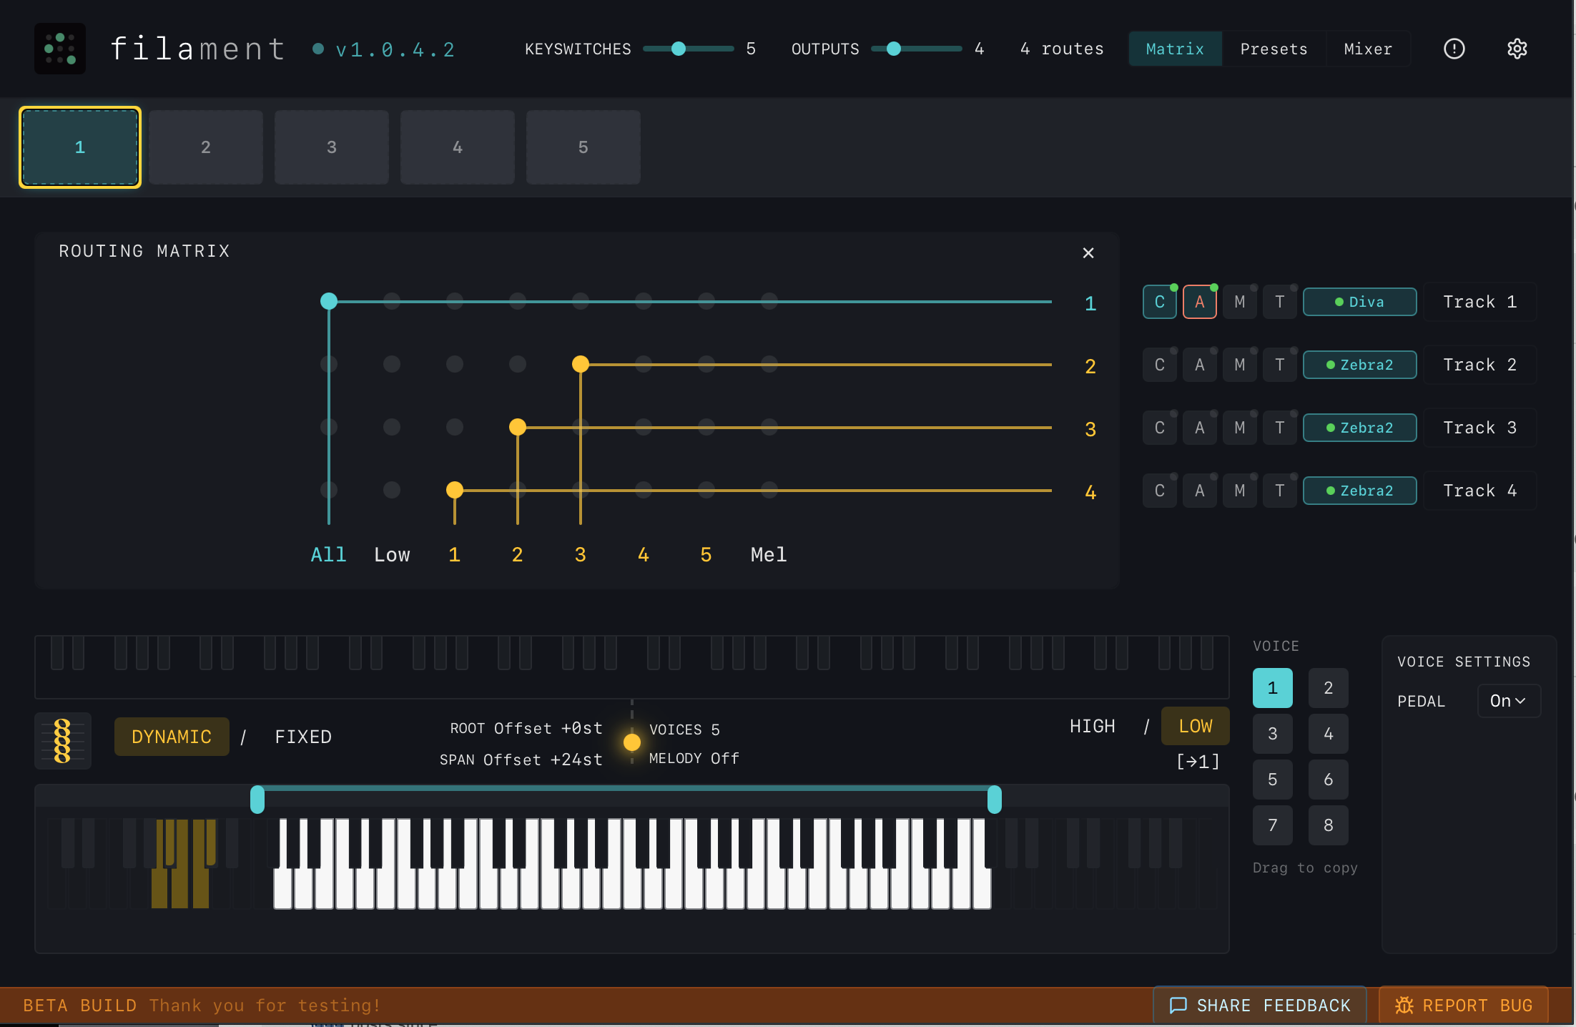Viewport: 1576px width, 1027px height.
Task: Select DYNAMIC mode
Action: (x=172, y=737)
